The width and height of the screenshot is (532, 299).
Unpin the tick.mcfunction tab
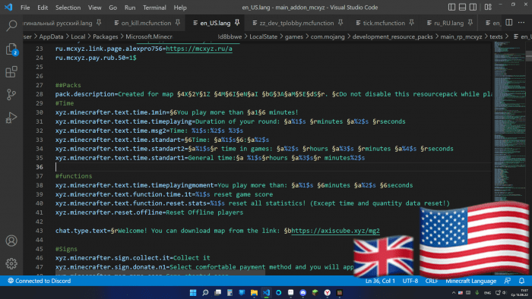412,23
